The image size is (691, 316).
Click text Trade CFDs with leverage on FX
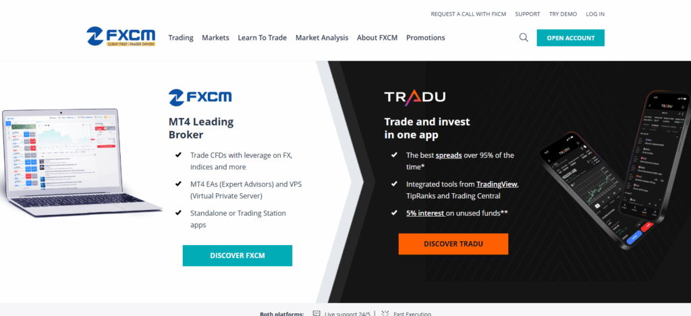coord(241,161)
